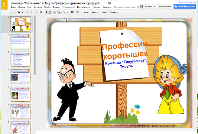Select the zoom magnifier tool
This screenshot has width=198, height=134.
coord(41,12)
